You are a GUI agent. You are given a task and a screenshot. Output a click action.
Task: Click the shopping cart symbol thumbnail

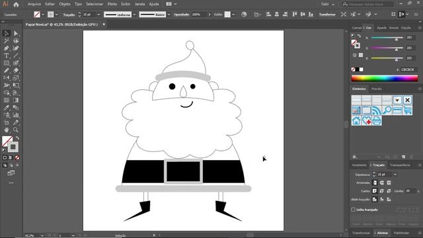(407, 110)
